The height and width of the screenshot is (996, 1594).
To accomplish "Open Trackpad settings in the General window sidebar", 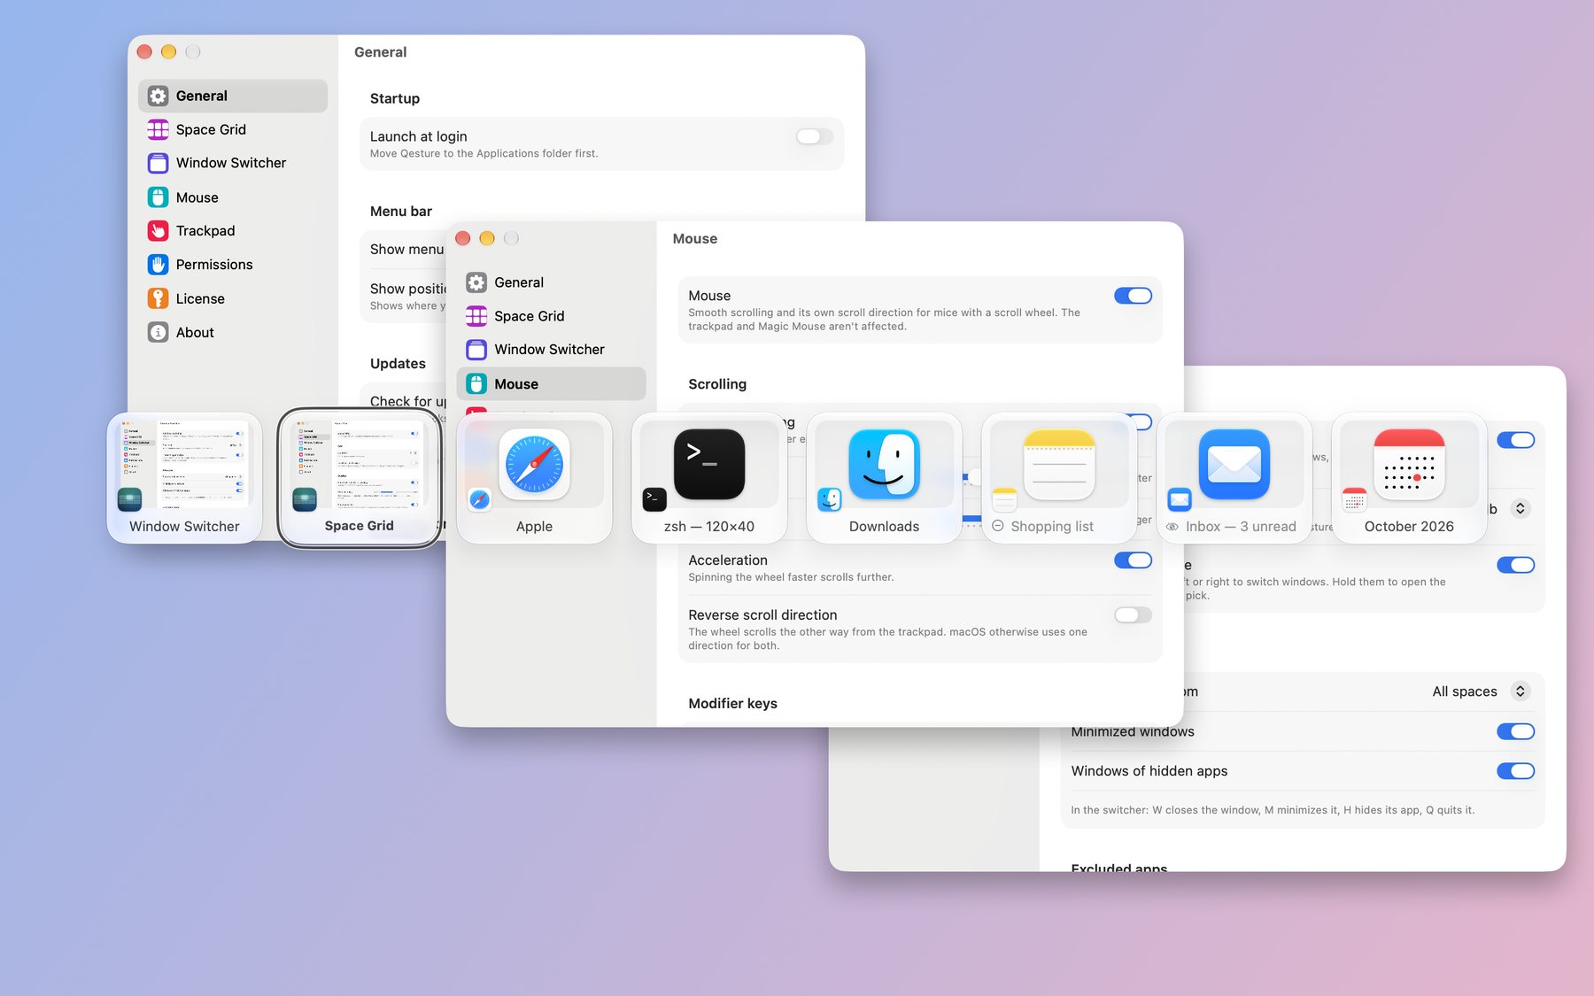I will pos(232,231).
